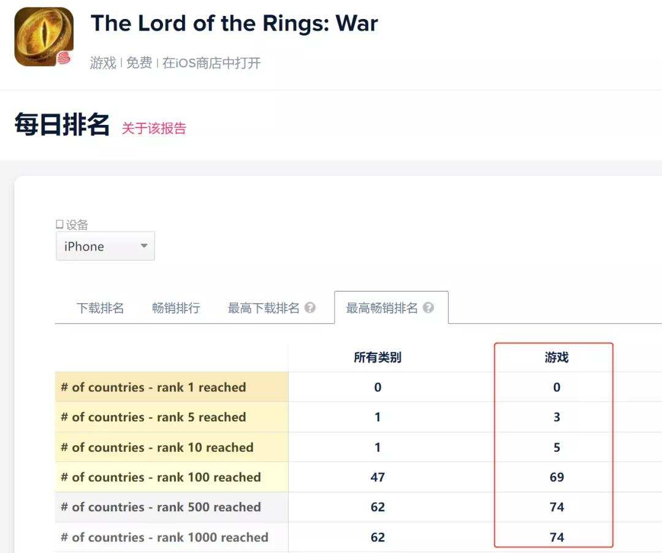The width and height of the screenshot is (662, 553).
Task: Click the help icon beside 最高畅销排名 tab
Action: 427,308
